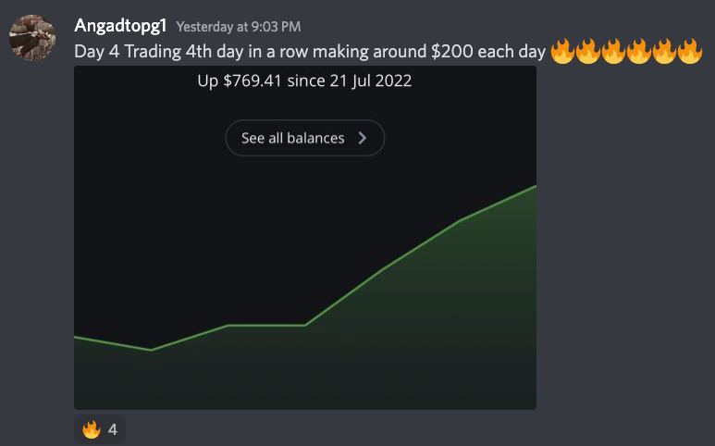Screen dimensions: 715x446
Task: Click Angadtopg1's profile avatar picture
Action: [x=32, y=38]
